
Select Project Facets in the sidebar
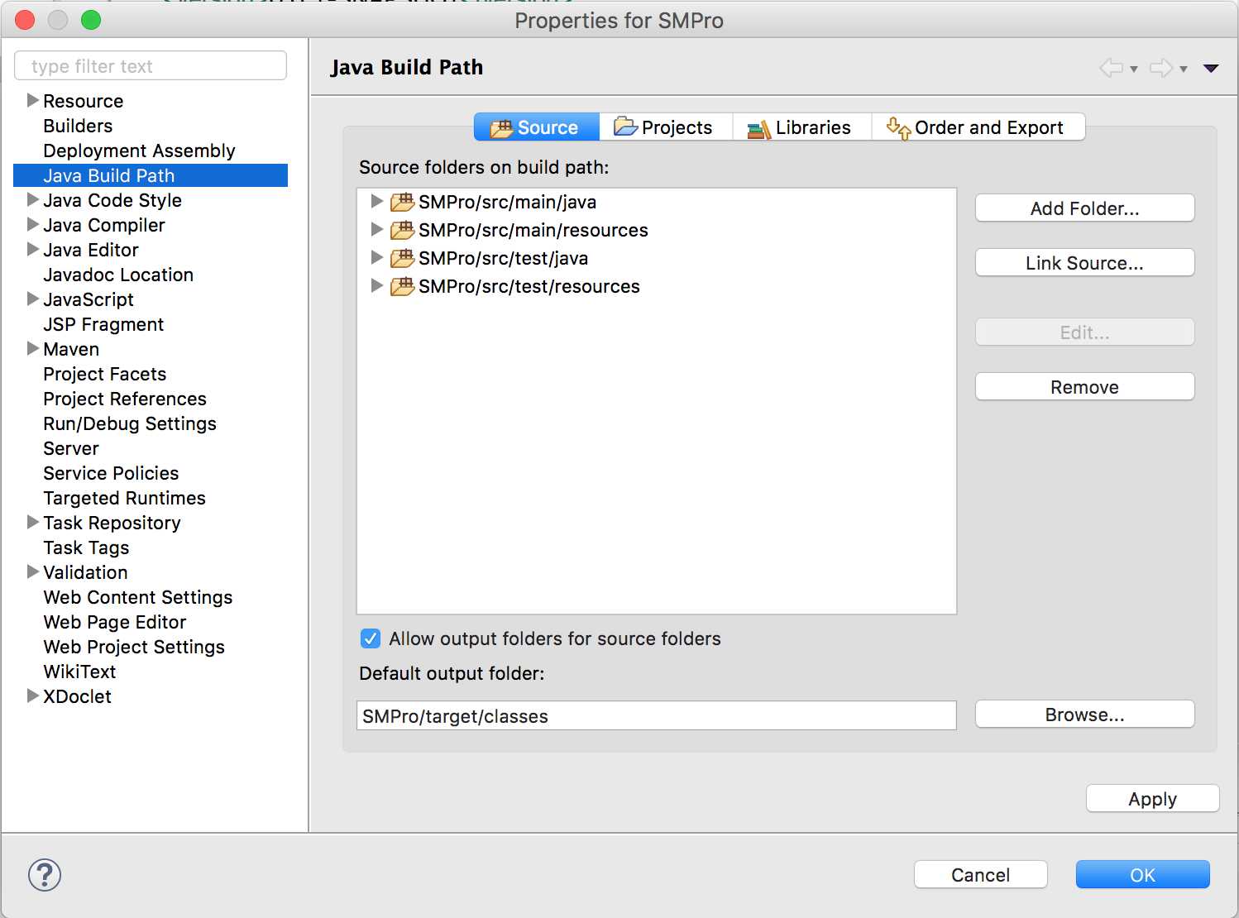105,374
